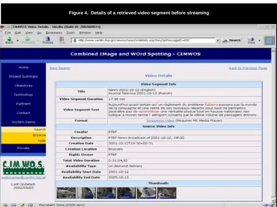Click the Composer icon in status bar
This screenshot has height=207, width=277.
coord(22,205)
